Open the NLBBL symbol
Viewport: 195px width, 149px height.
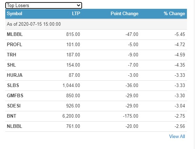(14, 126)
